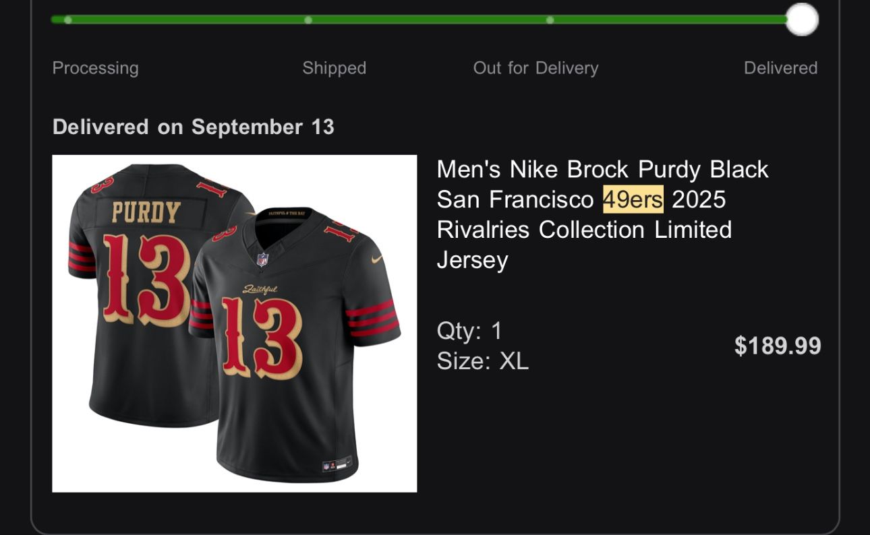Click the NFL shield logo on jersey collar
Viewport: 870px width, 535px height.
262,259
